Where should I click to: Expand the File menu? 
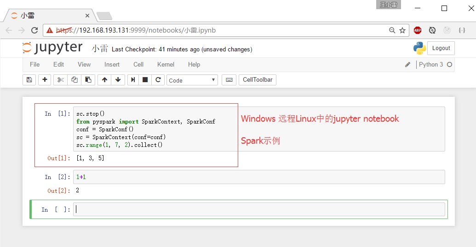pos(34,65)
